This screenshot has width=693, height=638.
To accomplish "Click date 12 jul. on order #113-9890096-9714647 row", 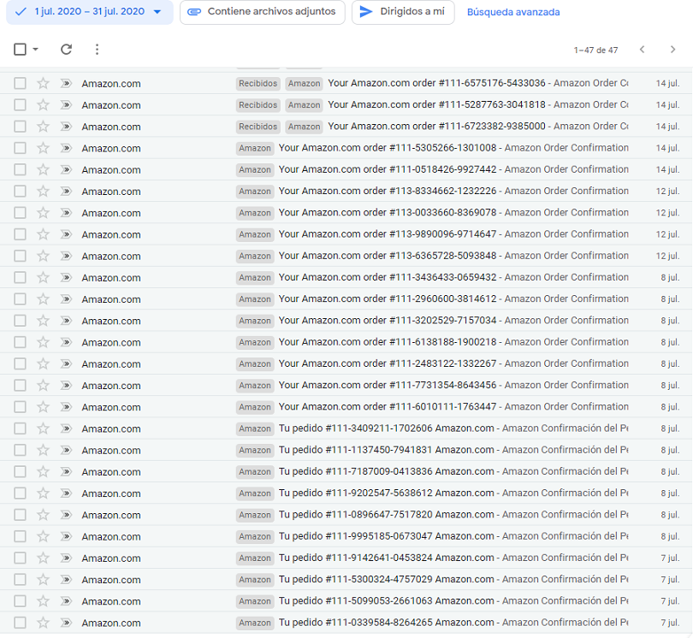I will coord(667,234).
